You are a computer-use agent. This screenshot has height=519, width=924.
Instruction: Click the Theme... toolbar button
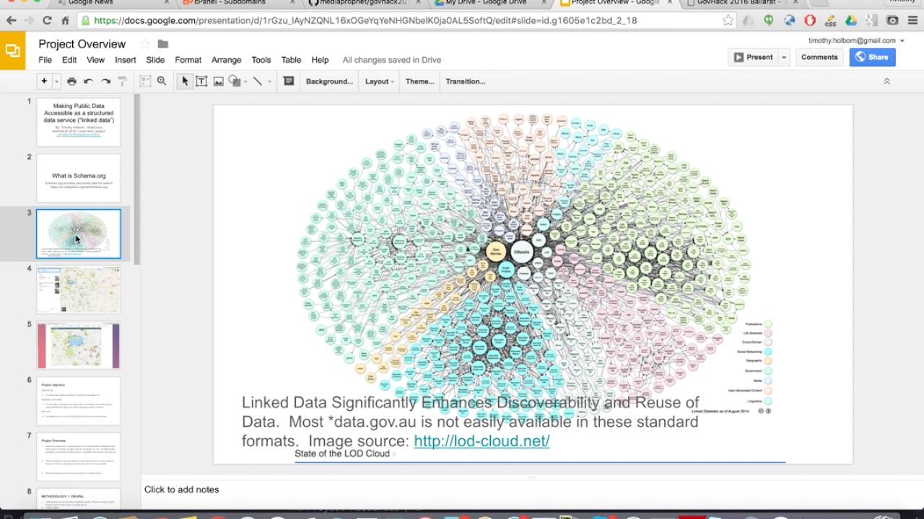tap(419, 81)
